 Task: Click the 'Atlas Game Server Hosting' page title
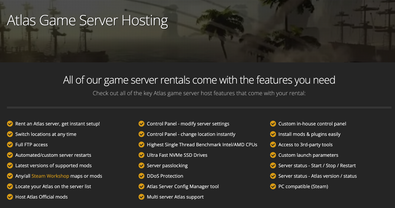(x=87, y=21)
